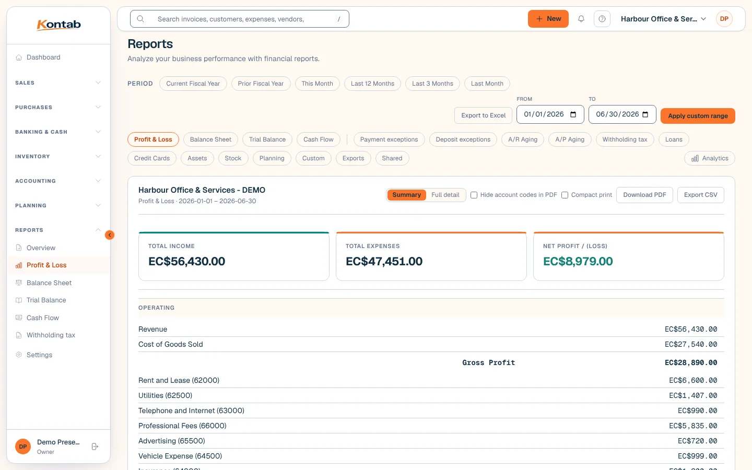The width and height of the screenshot is (752, 470).
Task: Click the Export to Excel button
Action: [x=484, y=115]
